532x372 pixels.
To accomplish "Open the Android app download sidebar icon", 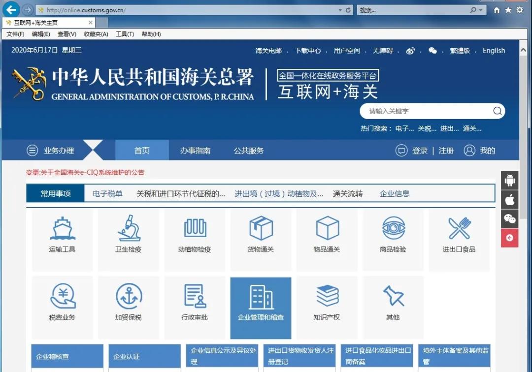I will [x=510, y=180].
